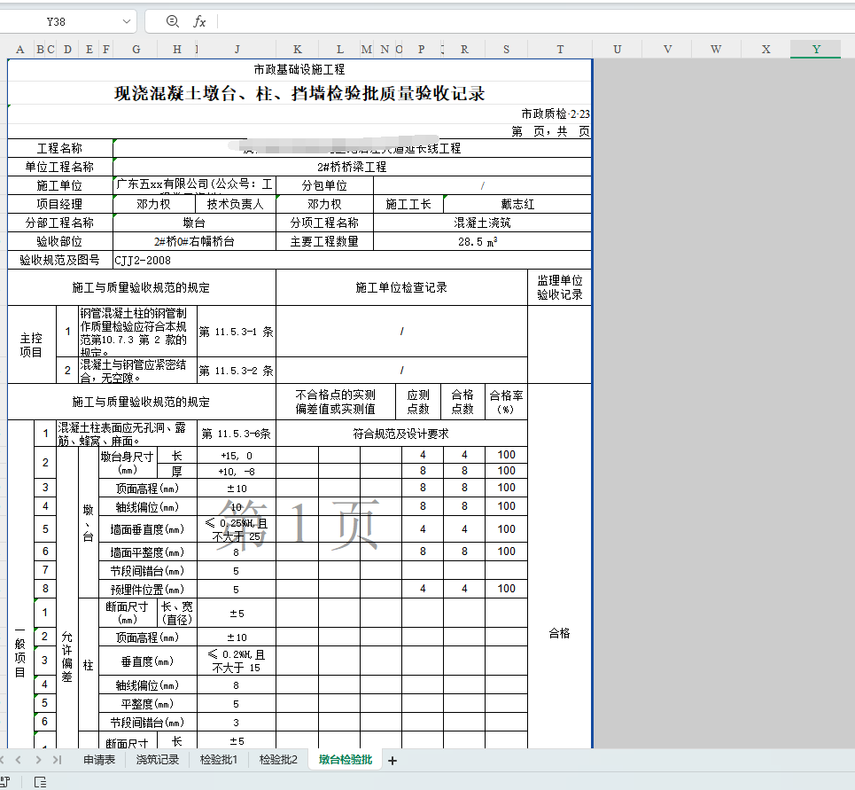This screenshot has width=855, height=790.
Task: Select the 合格 cell in supervision column
Action: click(560, 634)
